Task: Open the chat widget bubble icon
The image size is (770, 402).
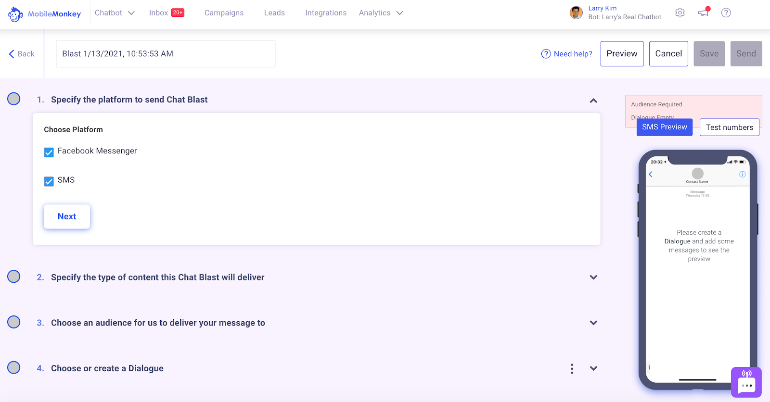Action: (746, 382)
